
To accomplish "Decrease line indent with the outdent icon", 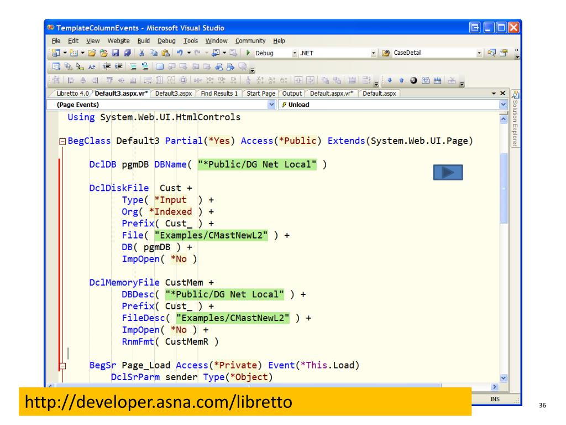I will (x=107, y=66).
